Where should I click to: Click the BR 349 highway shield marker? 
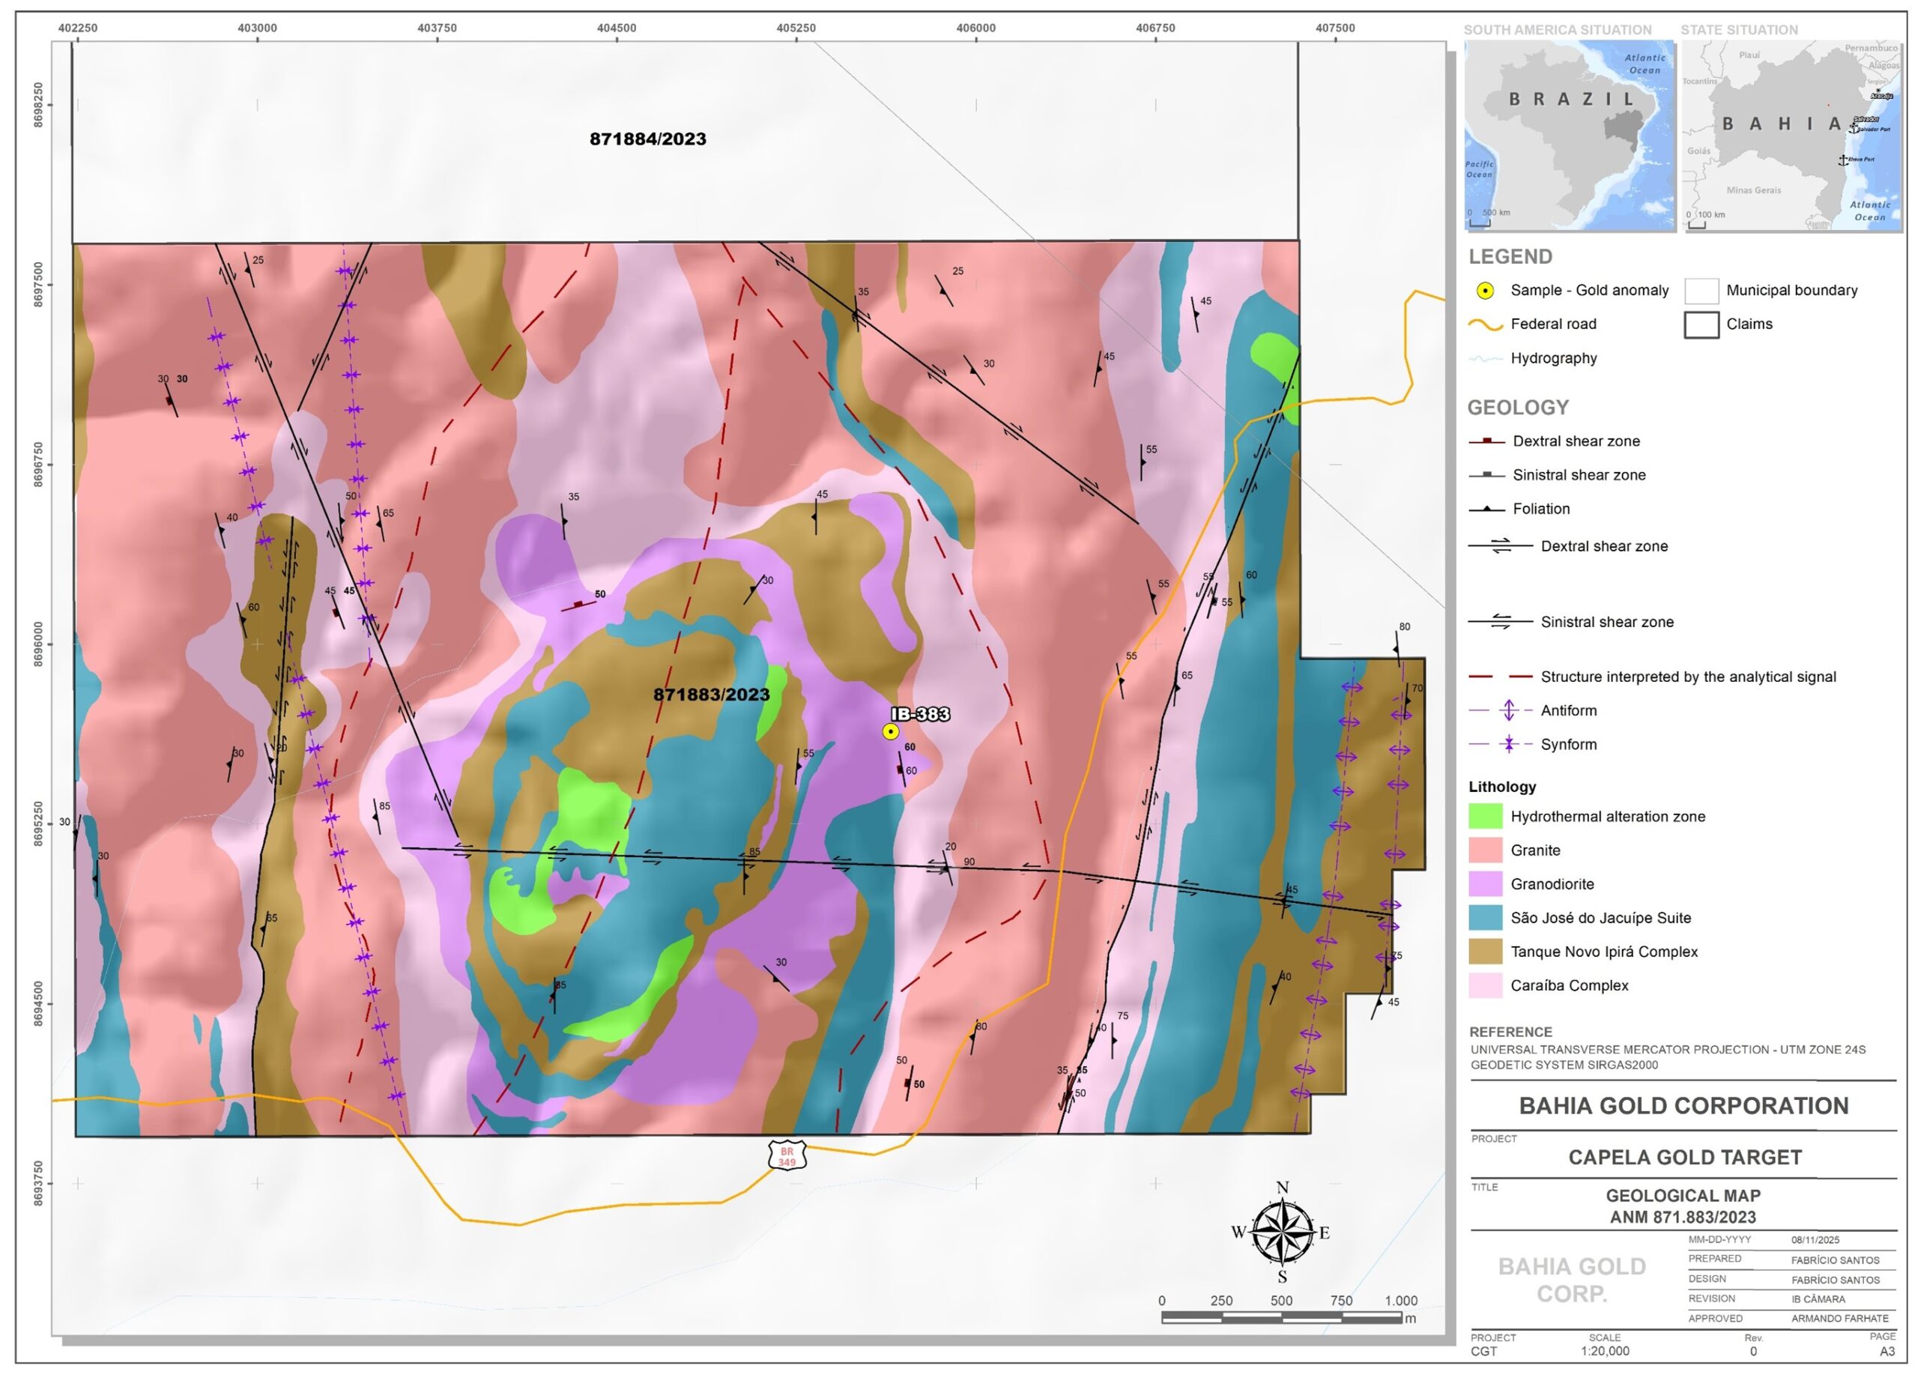coord(787,1156)
